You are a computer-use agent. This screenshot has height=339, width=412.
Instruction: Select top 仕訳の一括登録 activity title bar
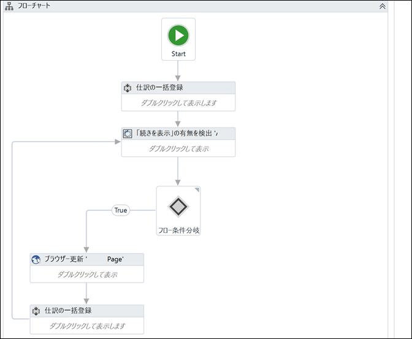coord(178,88)
